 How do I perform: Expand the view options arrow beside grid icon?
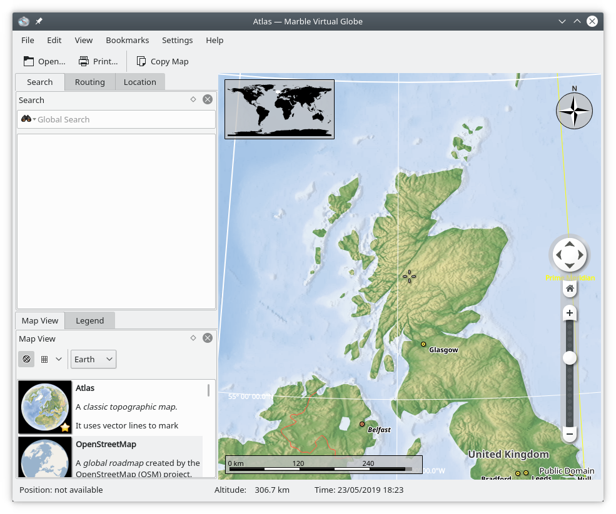(59, 359)
